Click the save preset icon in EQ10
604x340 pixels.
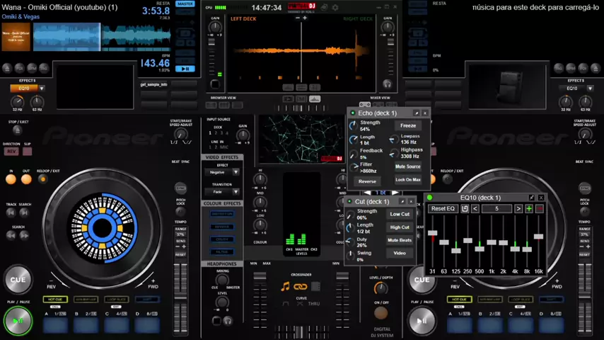(x=465, y=209)
